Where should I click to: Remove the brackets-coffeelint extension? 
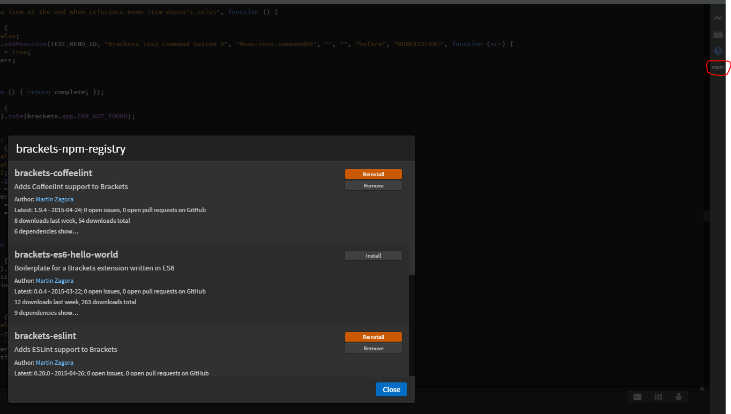[374, 185]
